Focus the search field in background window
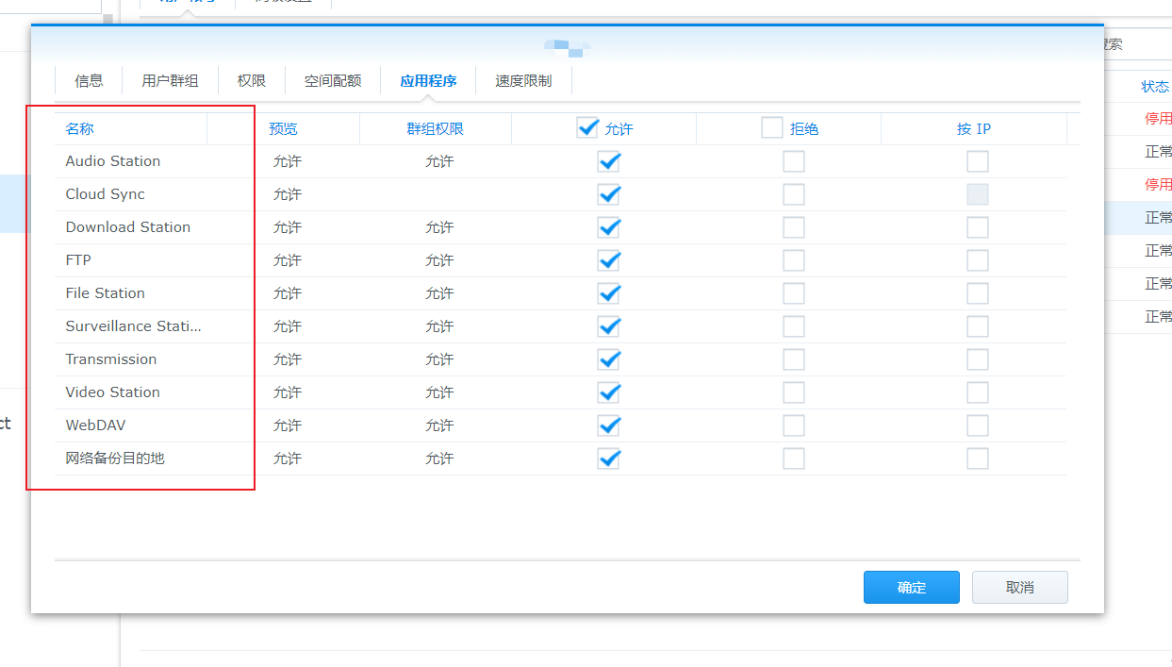 coord(1136,44)
